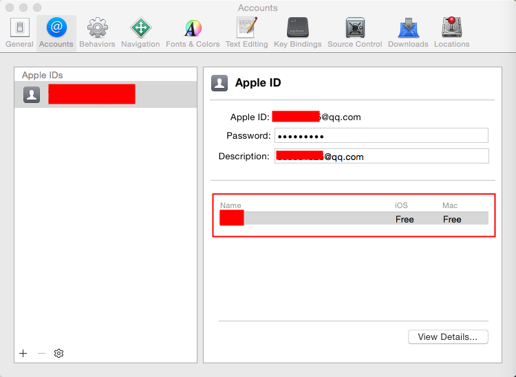Click the Password field

[x=381, y=136]
